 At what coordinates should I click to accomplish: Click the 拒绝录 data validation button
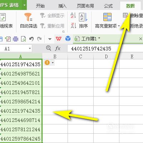pos(136,26)
